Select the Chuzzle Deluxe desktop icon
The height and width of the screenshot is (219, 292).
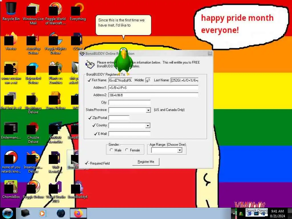[33, 133]
